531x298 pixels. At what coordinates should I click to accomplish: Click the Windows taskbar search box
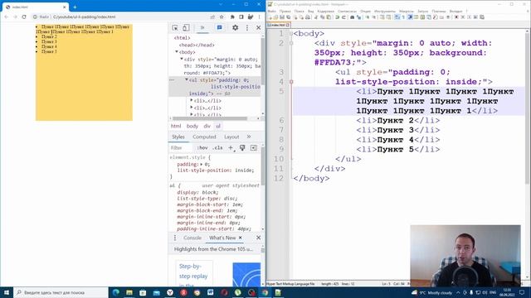tap(61, 292)
